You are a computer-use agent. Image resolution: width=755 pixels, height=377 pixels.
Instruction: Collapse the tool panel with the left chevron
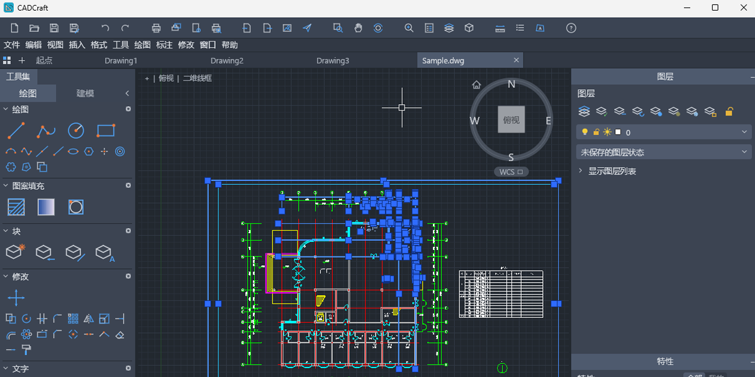tap(127, 93)
